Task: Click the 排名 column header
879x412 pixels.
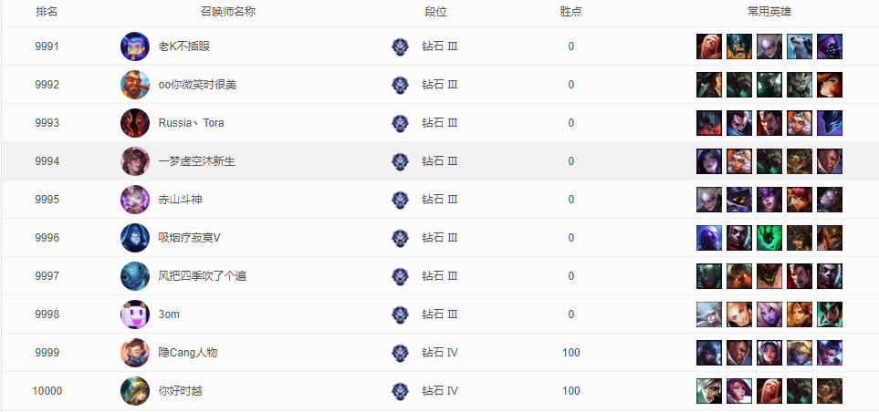Action: (x=47, y=12)
